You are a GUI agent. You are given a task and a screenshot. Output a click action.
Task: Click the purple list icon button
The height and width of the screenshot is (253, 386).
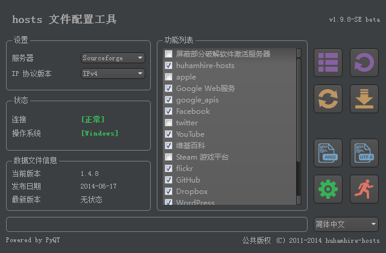pyautogui.click(x=328, y=63)
